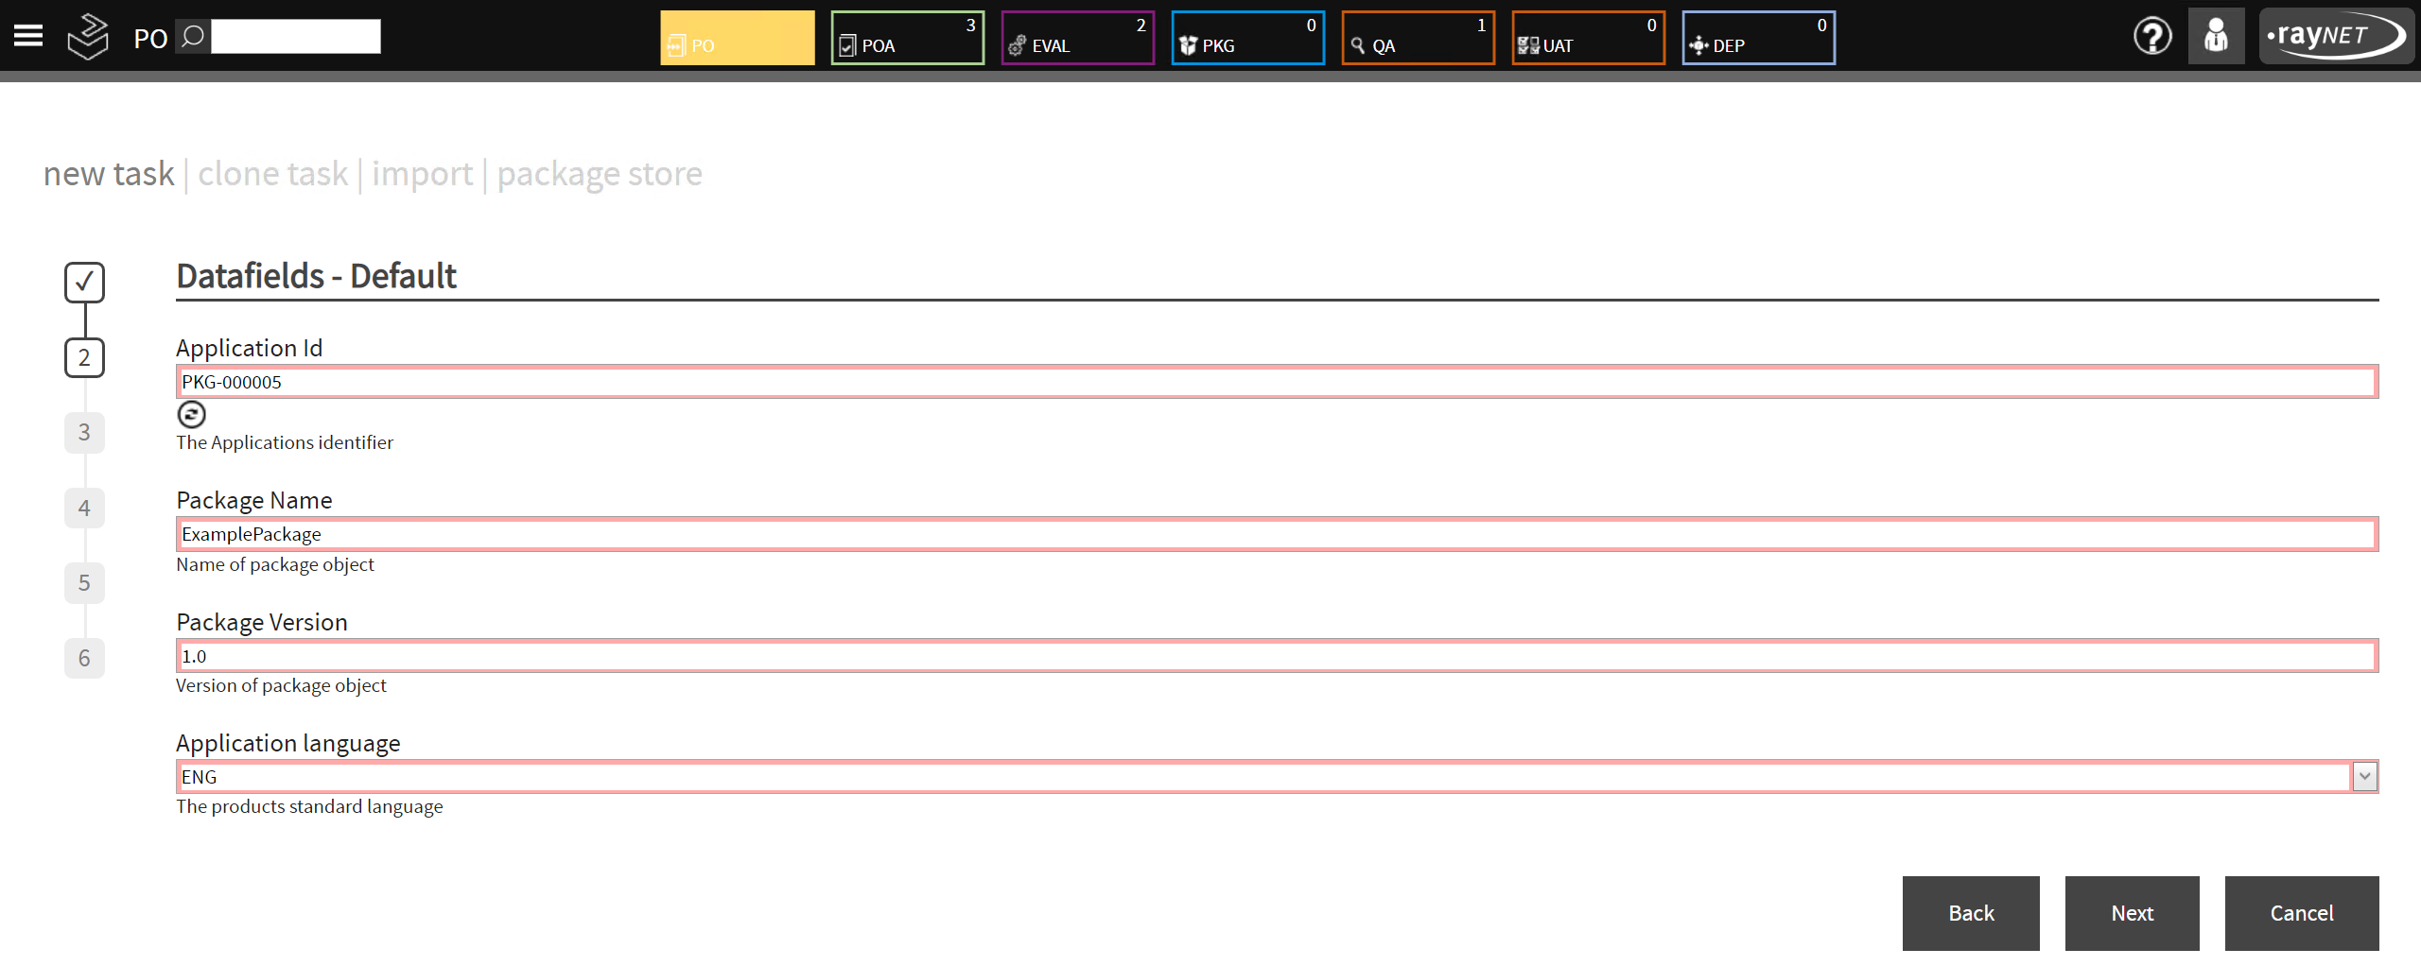This screenshot has width=2421, height=966.
Task: Open the Application language dropdown
Action: [2364, 776]
